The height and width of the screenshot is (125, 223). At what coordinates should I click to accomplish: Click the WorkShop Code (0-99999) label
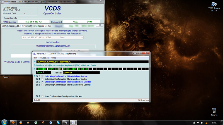click(x=17, y=62)
